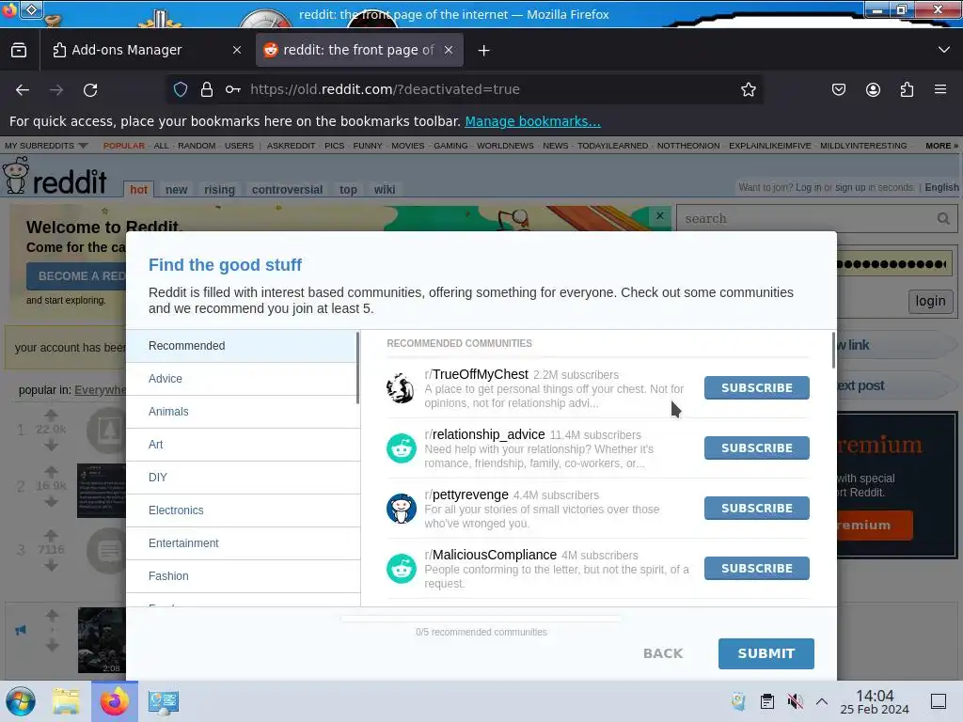Open file explorer from taskbar
The height and width of the screenshot is (722, 963).
coord(66,701)
